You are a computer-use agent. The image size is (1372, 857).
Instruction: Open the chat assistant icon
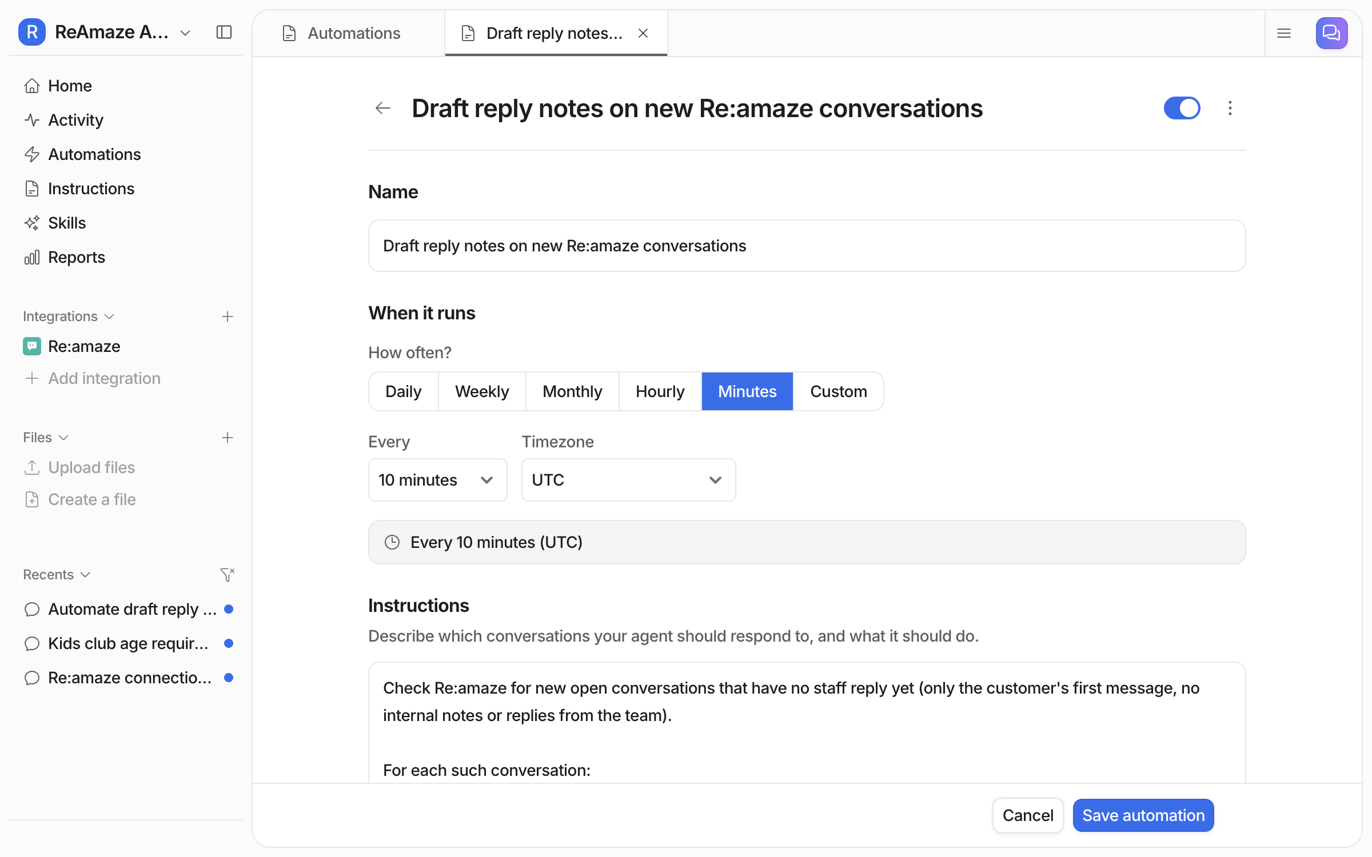[1331, 33]
